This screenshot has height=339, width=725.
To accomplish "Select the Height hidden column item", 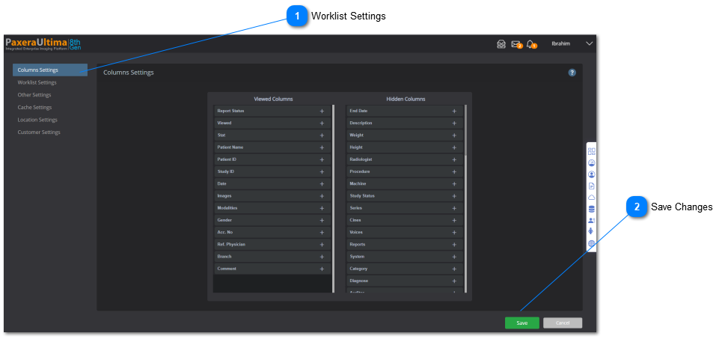I will (x=405, y=147).
